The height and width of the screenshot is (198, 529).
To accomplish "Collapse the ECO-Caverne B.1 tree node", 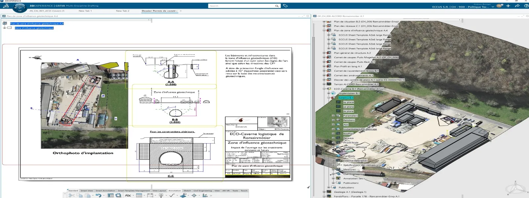I will [x=324, y=89].
